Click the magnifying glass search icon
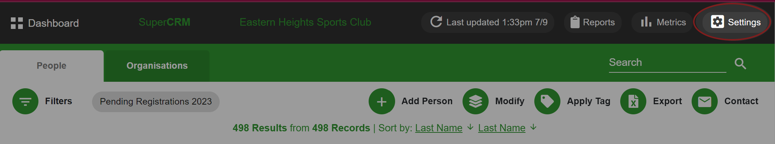The height and width of the screenshot is (144, 775). coord(740,64)
